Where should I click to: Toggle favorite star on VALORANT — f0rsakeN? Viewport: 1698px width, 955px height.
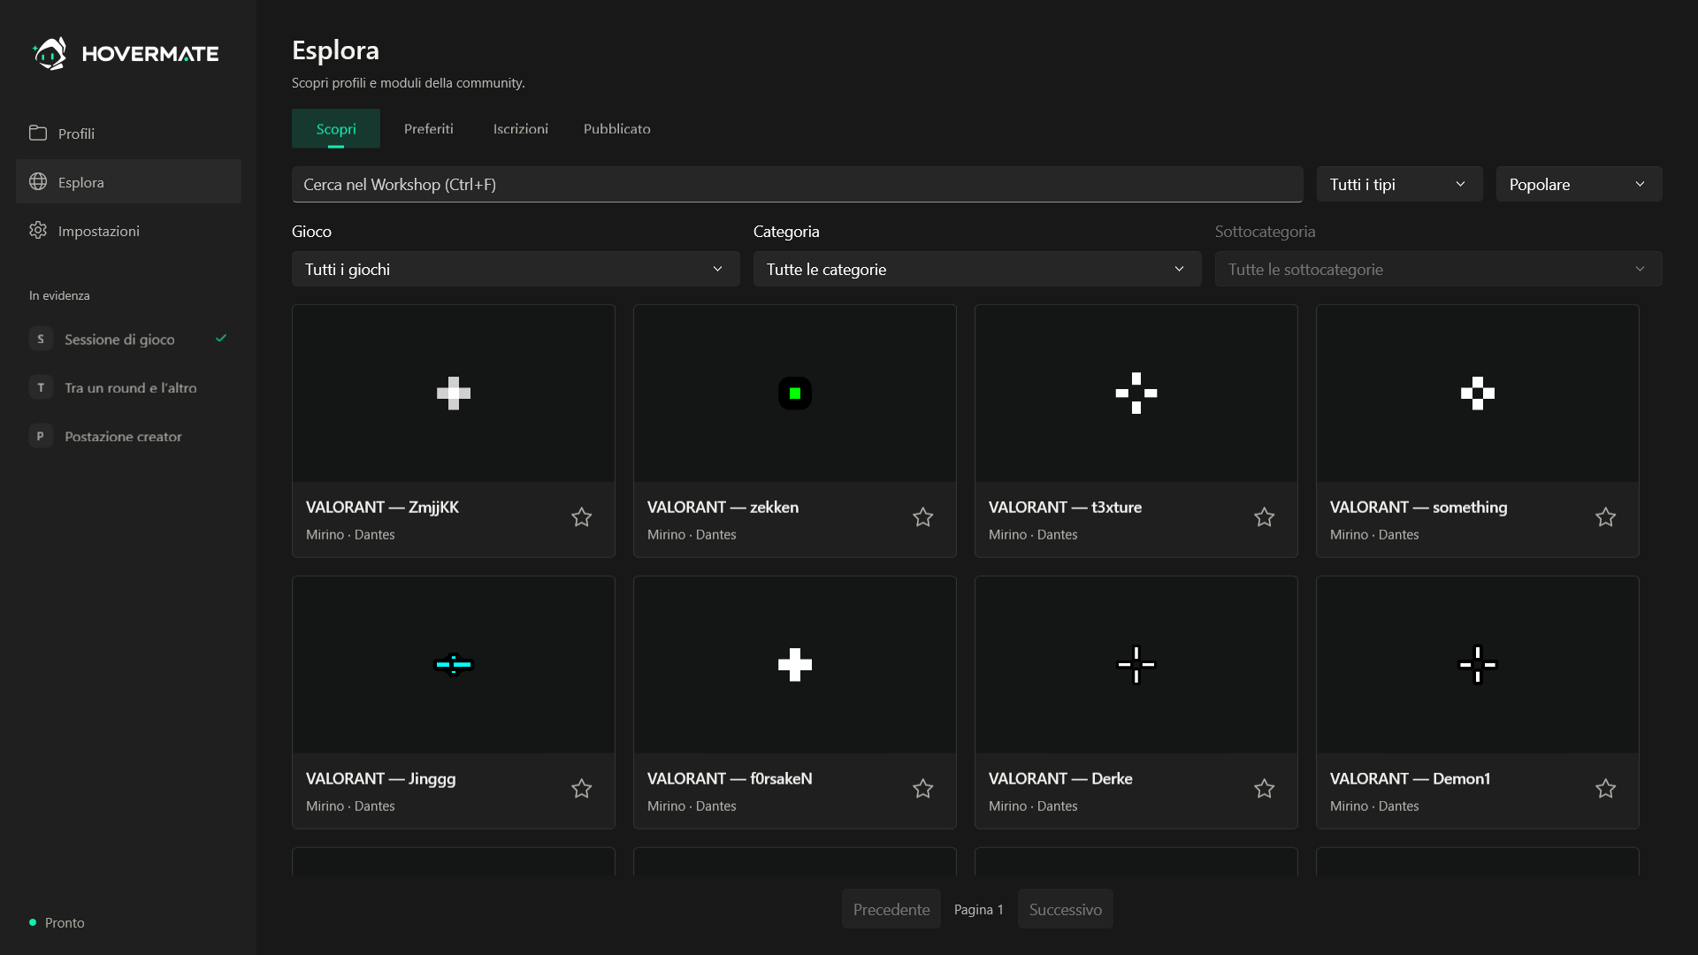pos(922,789)
